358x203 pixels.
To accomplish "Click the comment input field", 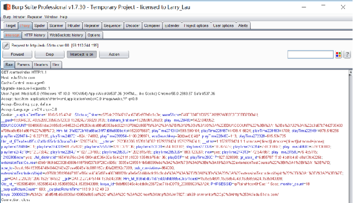I will click(310, 55).
